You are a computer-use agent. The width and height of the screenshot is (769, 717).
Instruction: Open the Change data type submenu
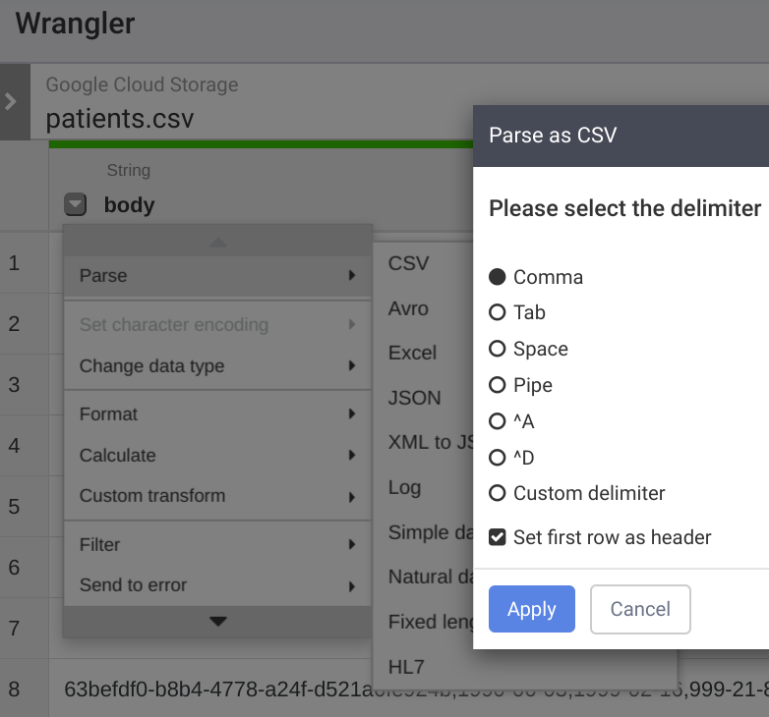pyautogui.click(x=216, y=366)
